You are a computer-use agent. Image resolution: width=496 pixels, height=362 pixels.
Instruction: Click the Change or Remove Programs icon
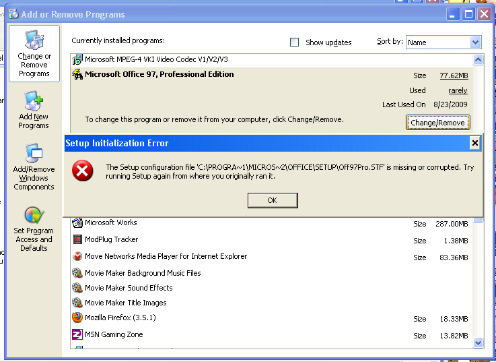(x=34, y=42)
